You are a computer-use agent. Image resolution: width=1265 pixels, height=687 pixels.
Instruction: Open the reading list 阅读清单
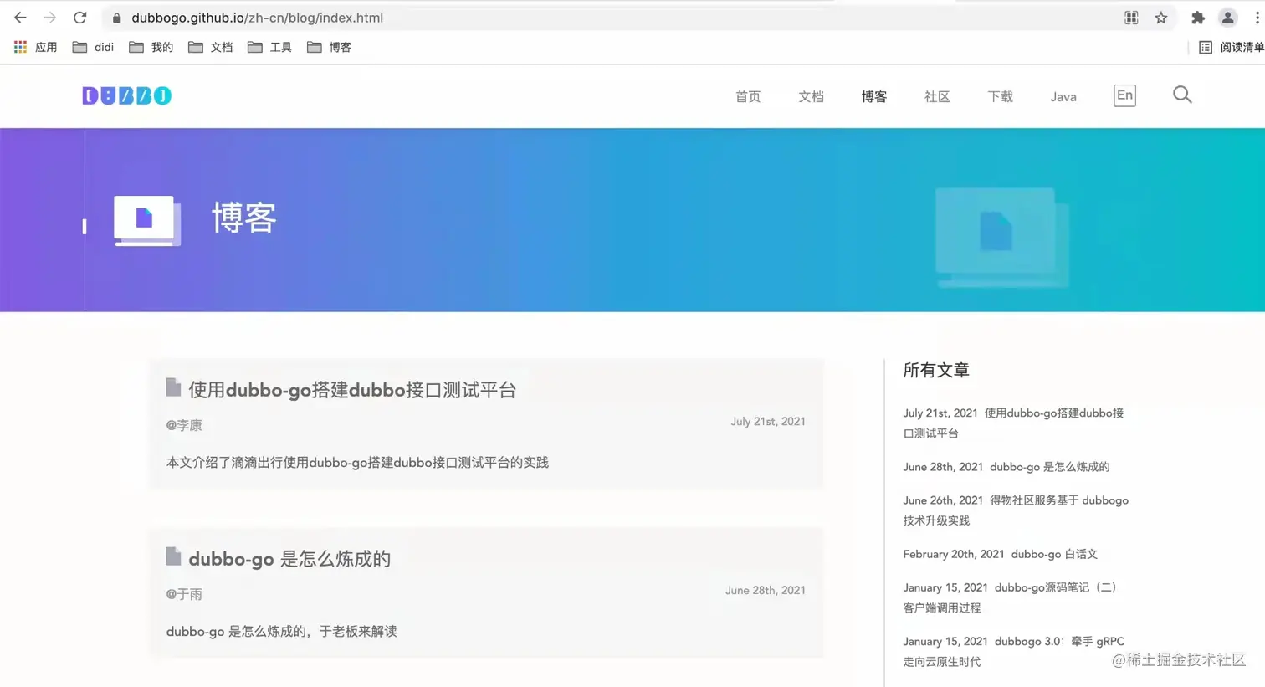point(1232,48)
